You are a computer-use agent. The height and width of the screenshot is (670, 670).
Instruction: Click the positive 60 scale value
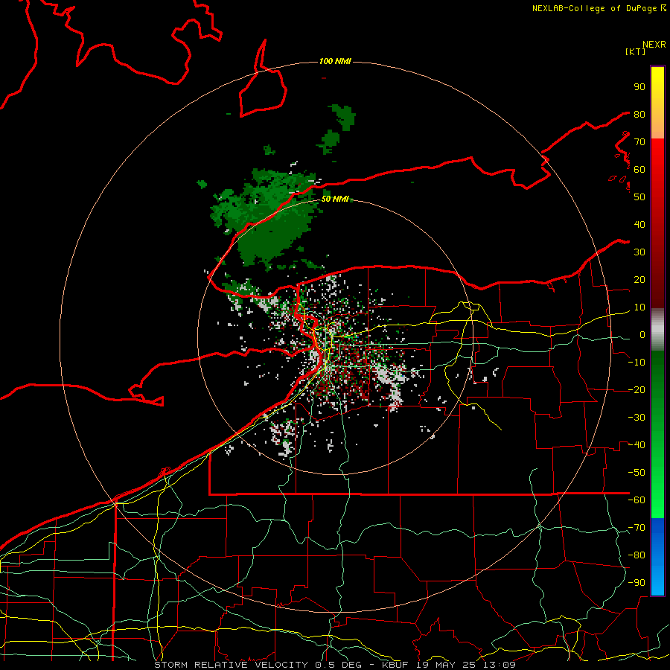[x=639, y=170]
